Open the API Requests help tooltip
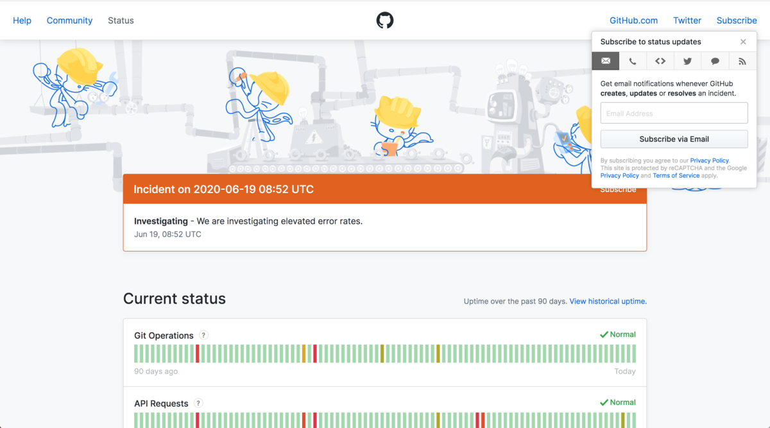 [198, 403]
